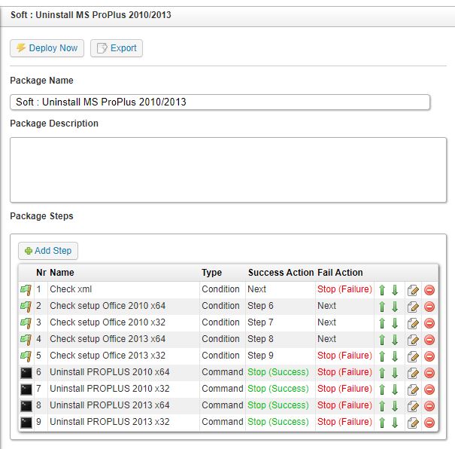Click the Package Name input field
This screenshot has height=449, width=455.
(220, 102)
